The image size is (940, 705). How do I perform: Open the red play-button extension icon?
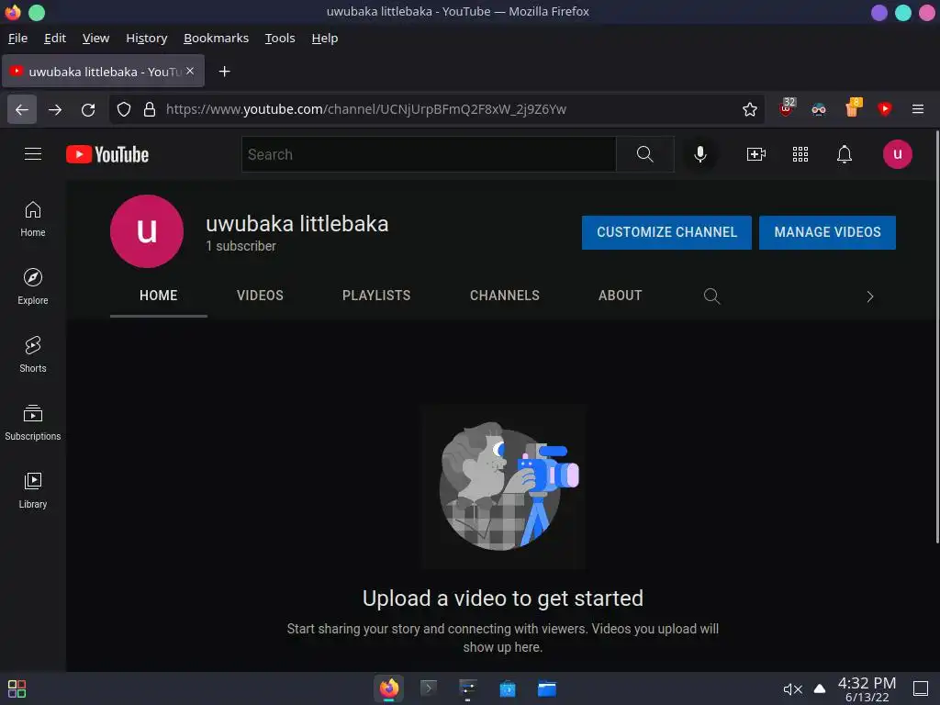[884, 109]
